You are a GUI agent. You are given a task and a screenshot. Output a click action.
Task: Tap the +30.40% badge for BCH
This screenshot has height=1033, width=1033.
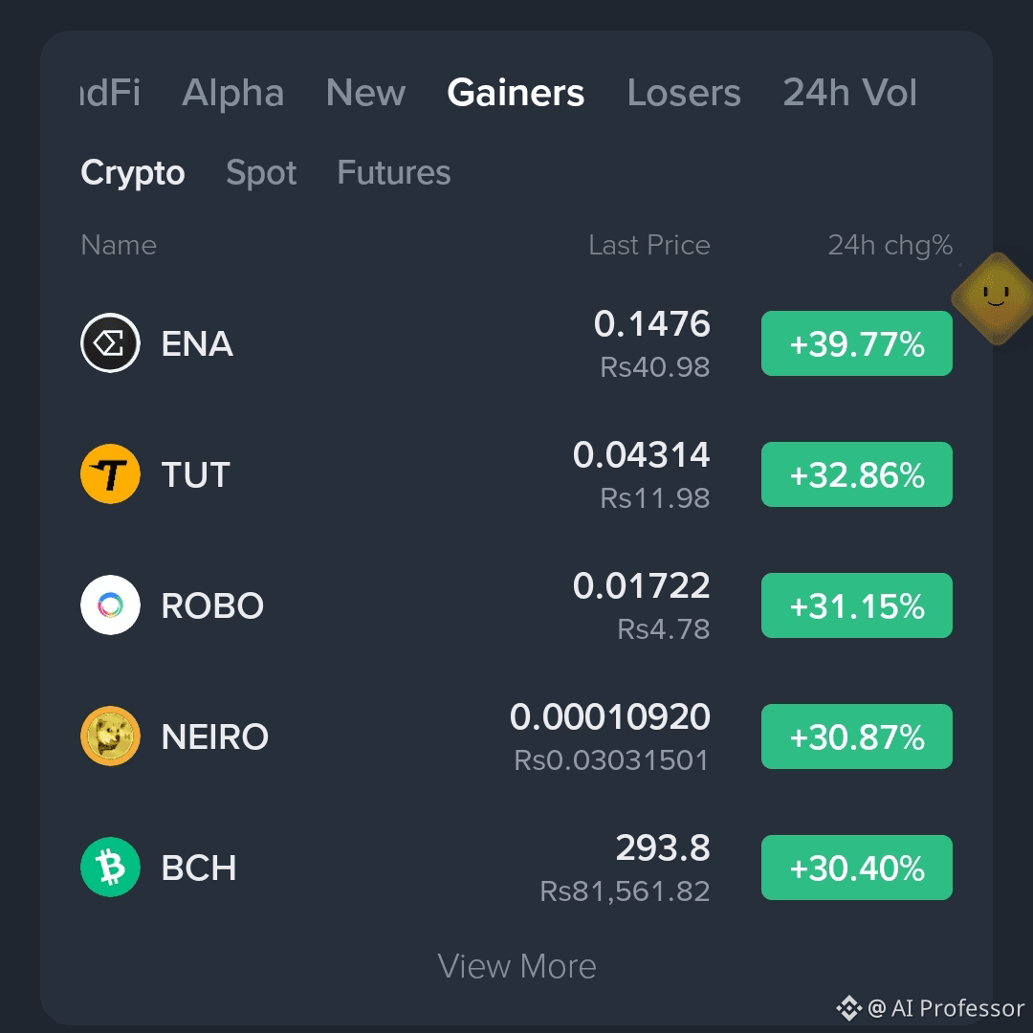[856, 868]
